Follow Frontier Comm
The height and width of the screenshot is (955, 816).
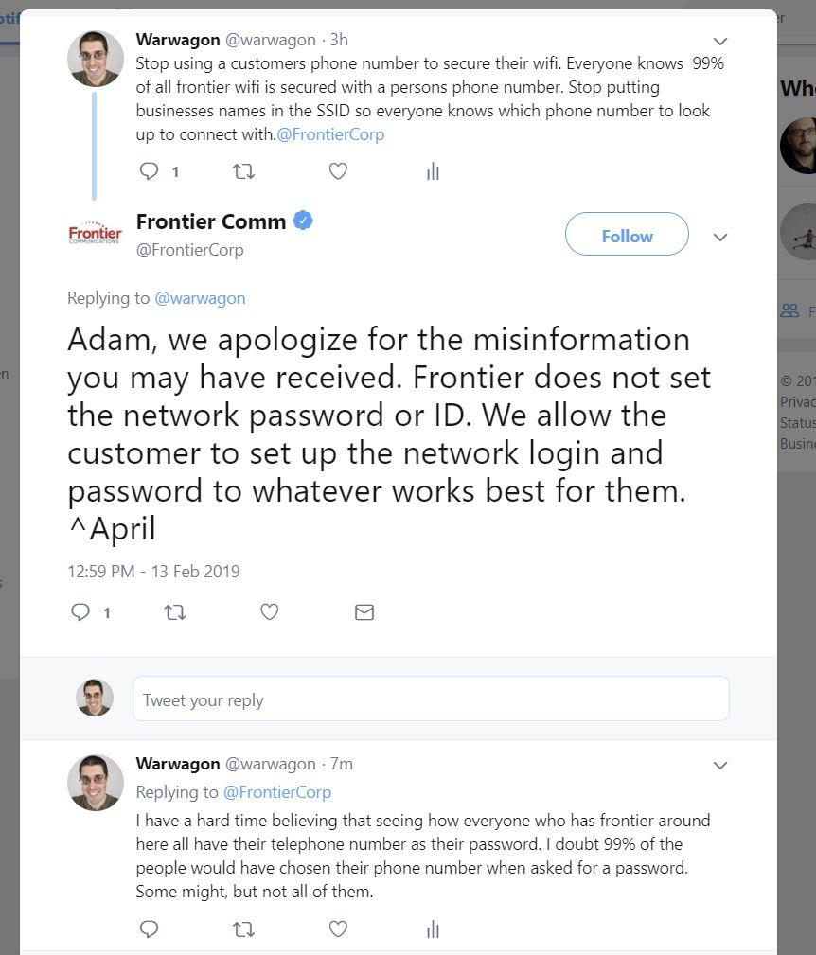(627, 235)
